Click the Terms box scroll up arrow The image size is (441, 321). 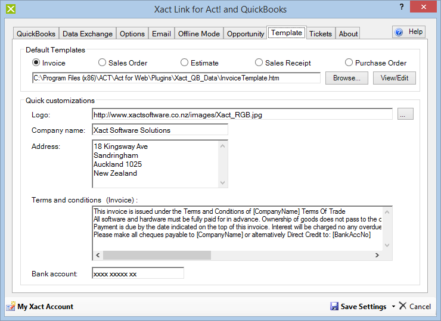click(387, 212)
